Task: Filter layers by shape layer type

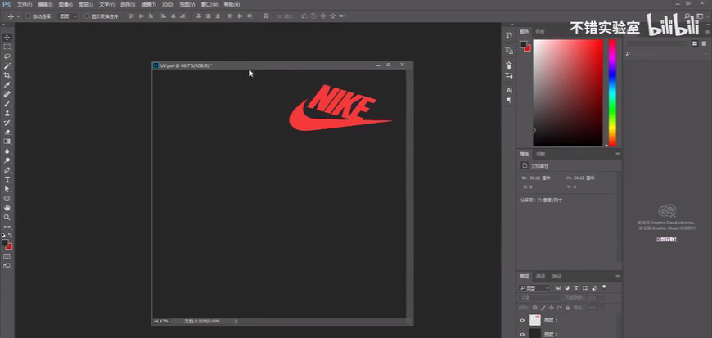Action: pyautogui.click(x=585, y=287)
